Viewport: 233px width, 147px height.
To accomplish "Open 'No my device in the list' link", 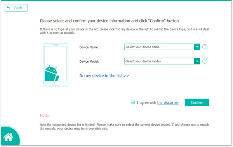I will point(104,75).
